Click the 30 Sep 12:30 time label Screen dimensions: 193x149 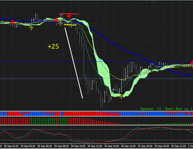pyautogui.click(x=95, y=146)
